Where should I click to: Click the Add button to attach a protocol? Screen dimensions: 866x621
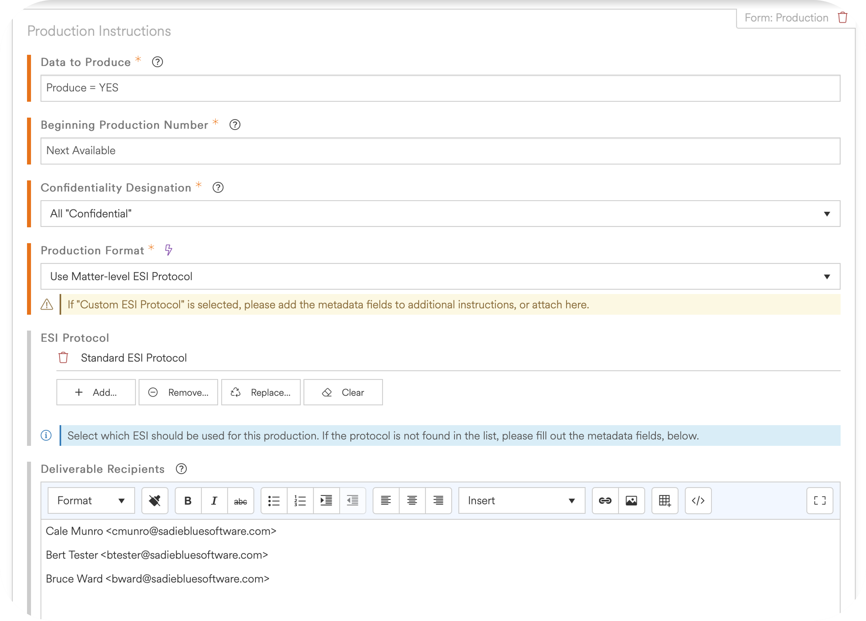coord(96,392)
